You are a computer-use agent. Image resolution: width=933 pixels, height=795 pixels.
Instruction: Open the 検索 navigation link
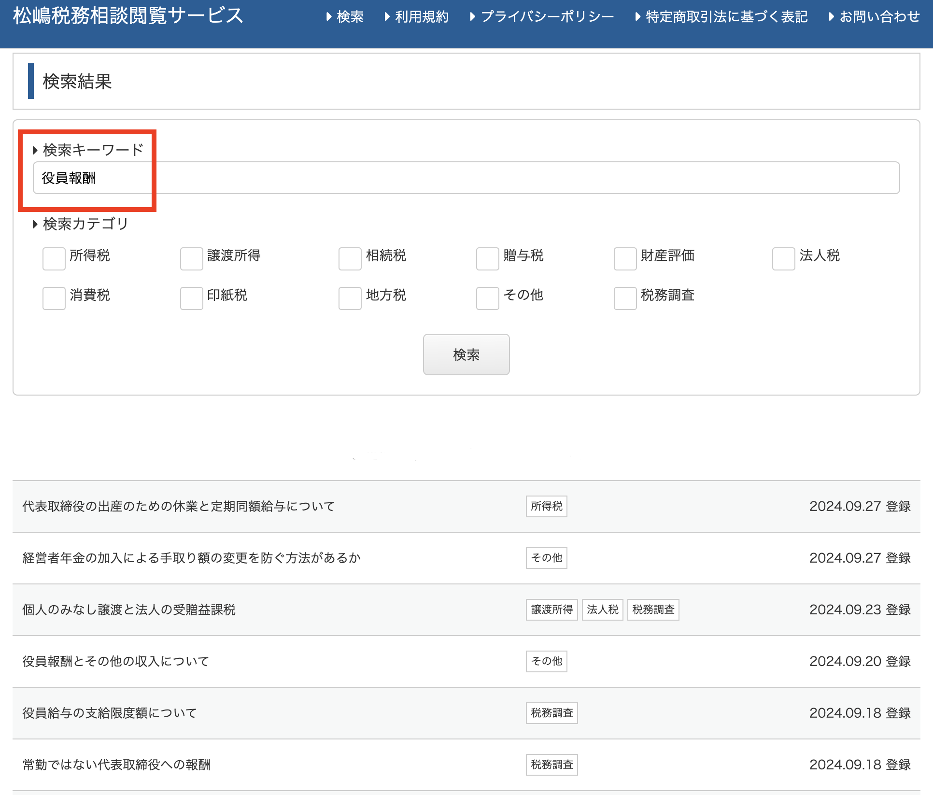click(345, 17)
